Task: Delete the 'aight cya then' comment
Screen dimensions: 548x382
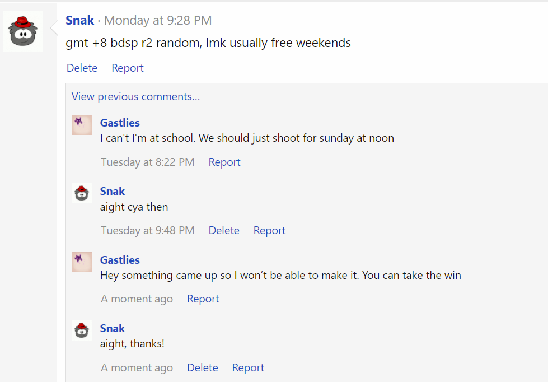Action: point(224,230)
